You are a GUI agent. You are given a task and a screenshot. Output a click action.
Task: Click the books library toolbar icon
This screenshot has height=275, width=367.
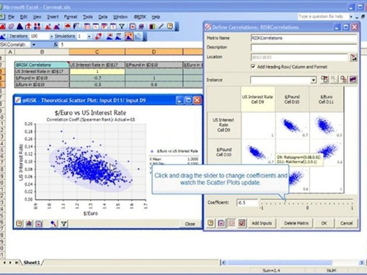(x=152, y=26)
